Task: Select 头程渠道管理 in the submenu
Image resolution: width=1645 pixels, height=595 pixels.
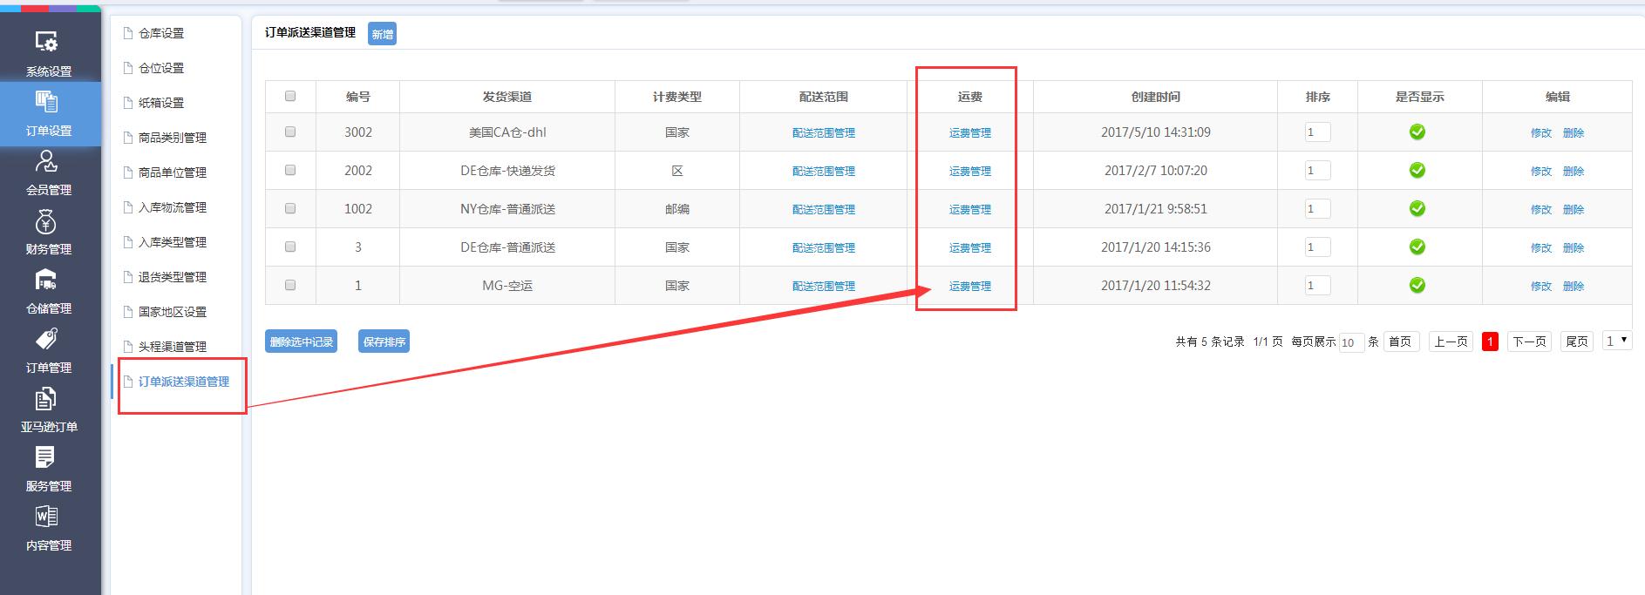Action: click(x=173, y=347)
